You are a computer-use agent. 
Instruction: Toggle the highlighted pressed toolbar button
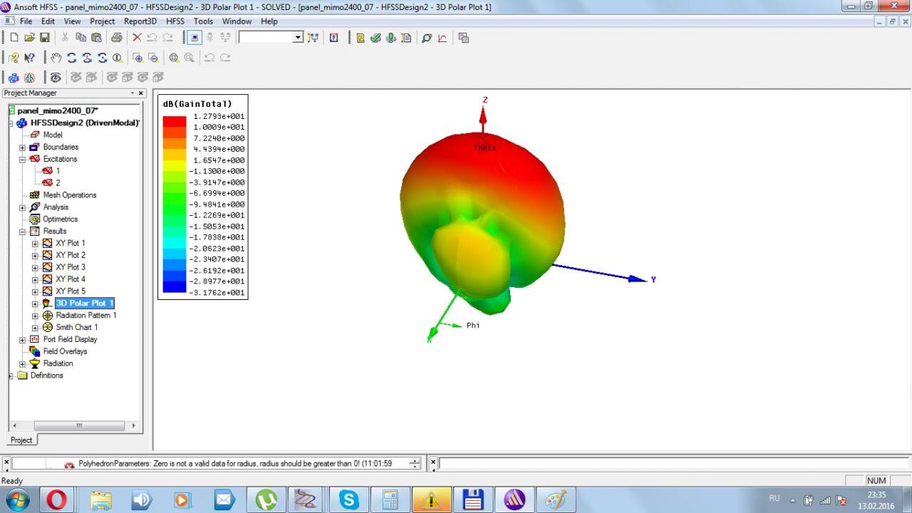coord(195,38)
